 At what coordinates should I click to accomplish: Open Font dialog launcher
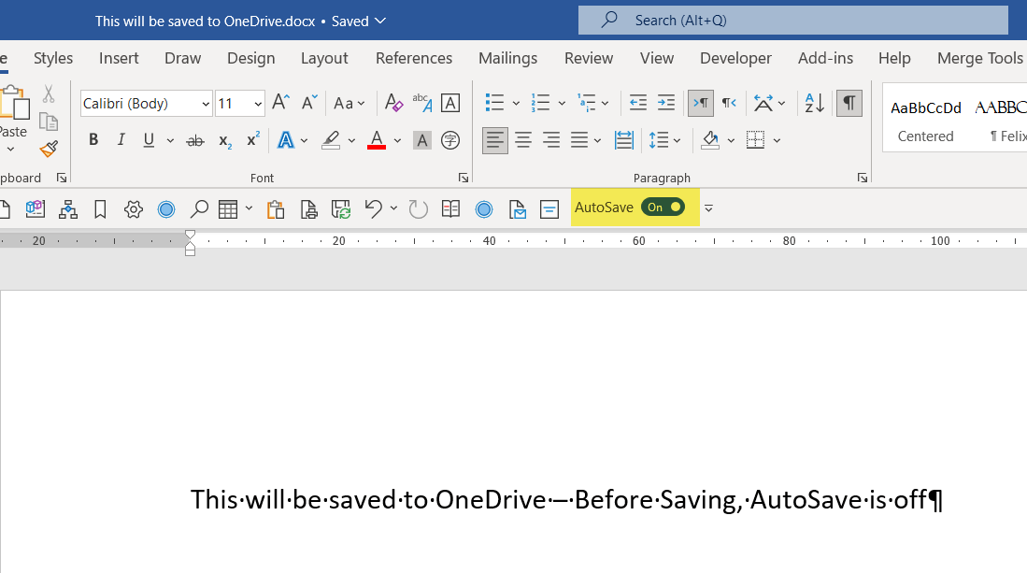pos(464,178)
